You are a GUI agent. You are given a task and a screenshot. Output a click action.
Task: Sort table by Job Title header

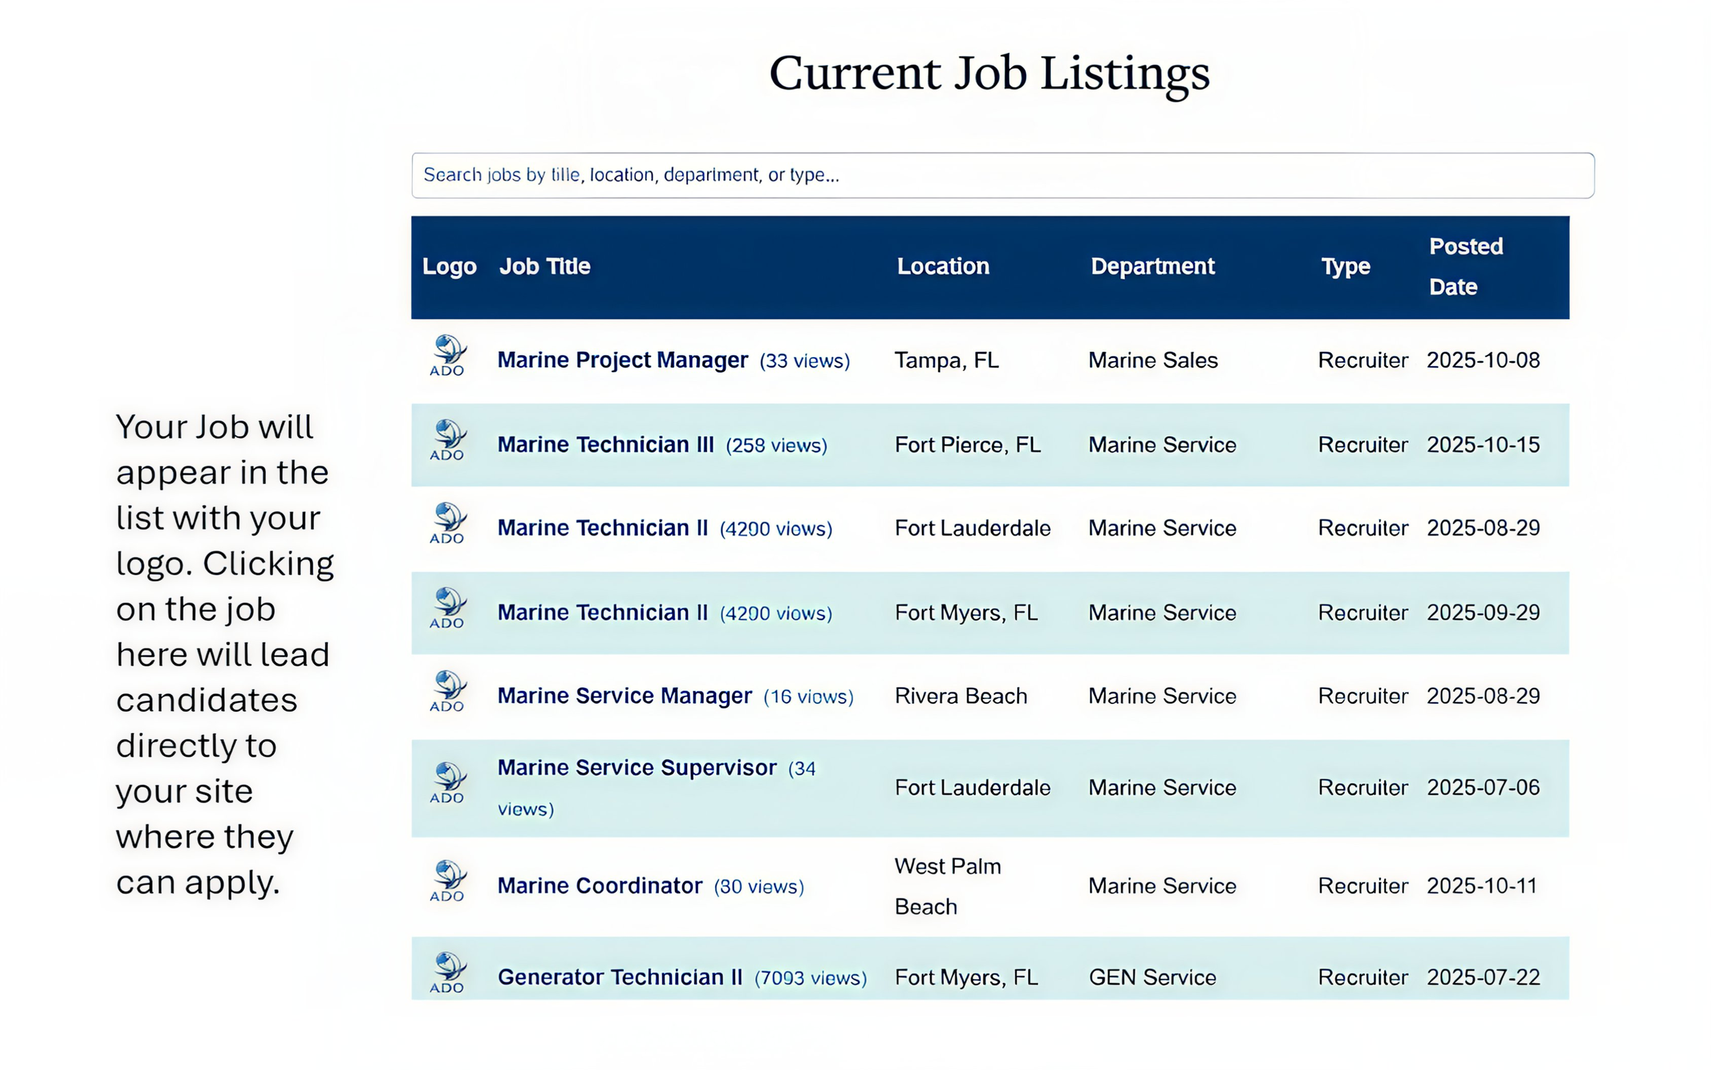(544, 267)
